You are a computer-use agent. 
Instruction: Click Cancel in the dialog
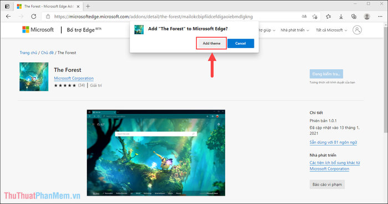241,44
